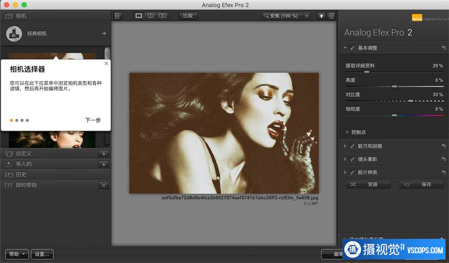
Task: Click the 经典相机 label
Action: tap(37, 33)
